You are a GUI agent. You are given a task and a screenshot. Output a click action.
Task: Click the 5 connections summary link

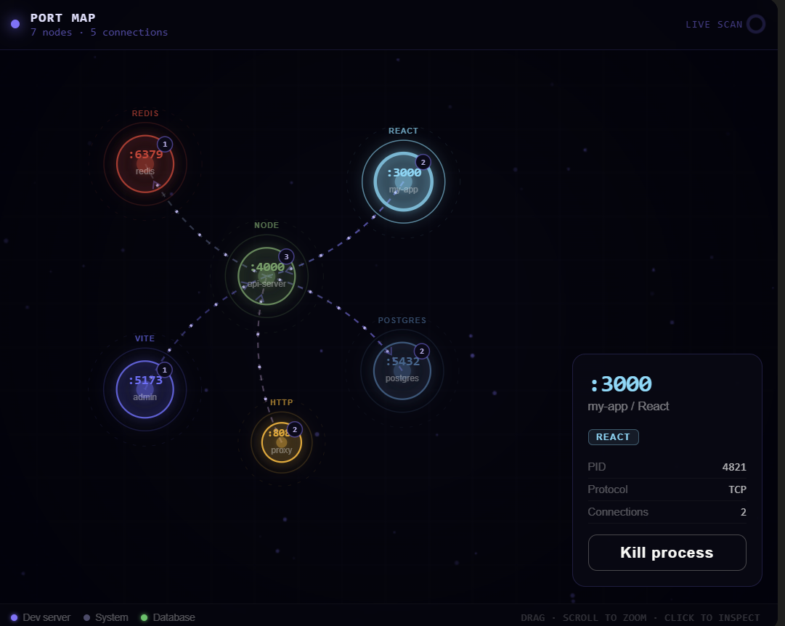pos(129,32)
